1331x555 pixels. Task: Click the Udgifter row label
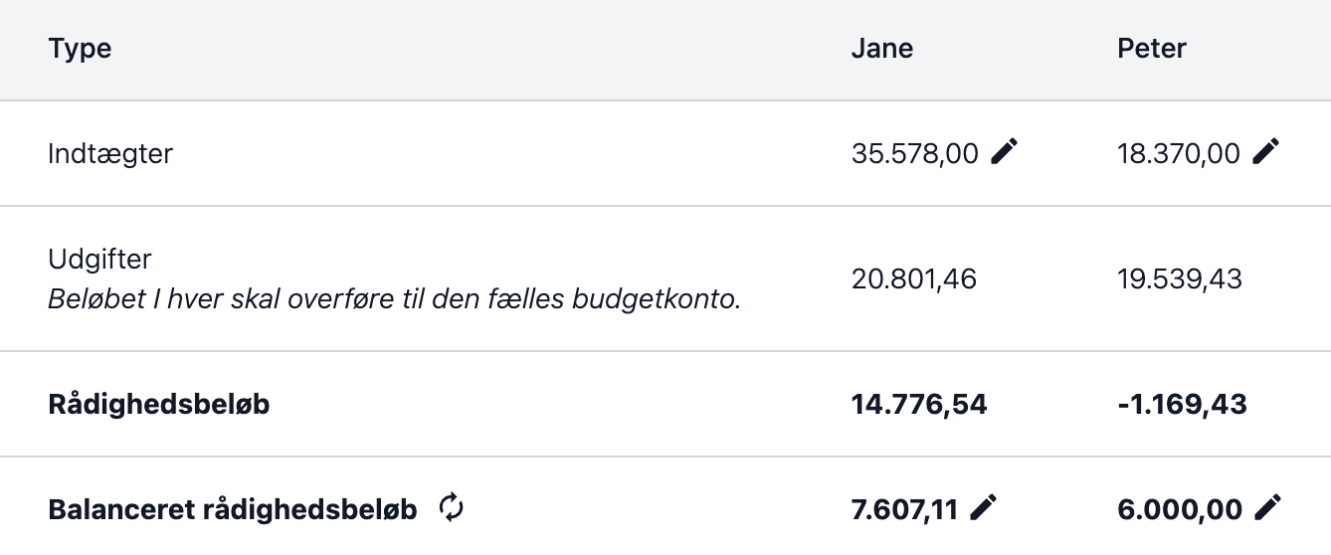click(x=99, y=260)
